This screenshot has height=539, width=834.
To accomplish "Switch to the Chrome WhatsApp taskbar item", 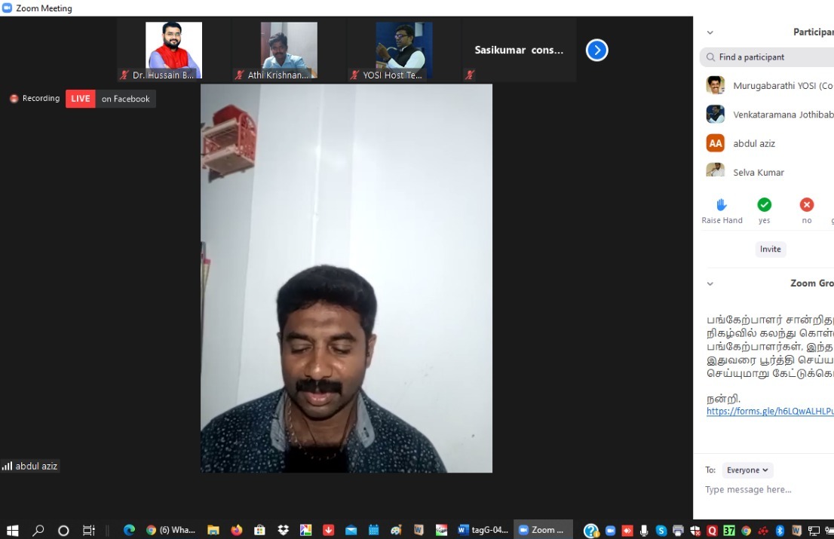I will (x=171, y=530).
